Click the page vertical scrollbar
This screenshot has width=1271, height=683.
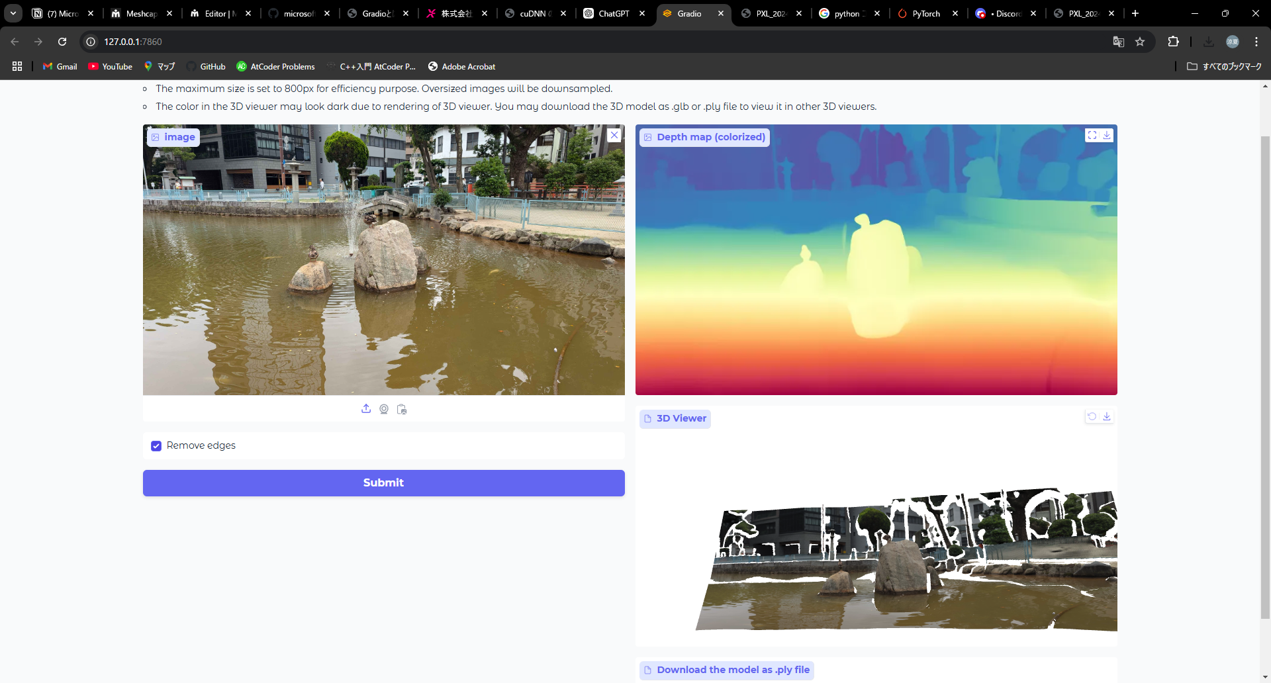(1265, 377)
